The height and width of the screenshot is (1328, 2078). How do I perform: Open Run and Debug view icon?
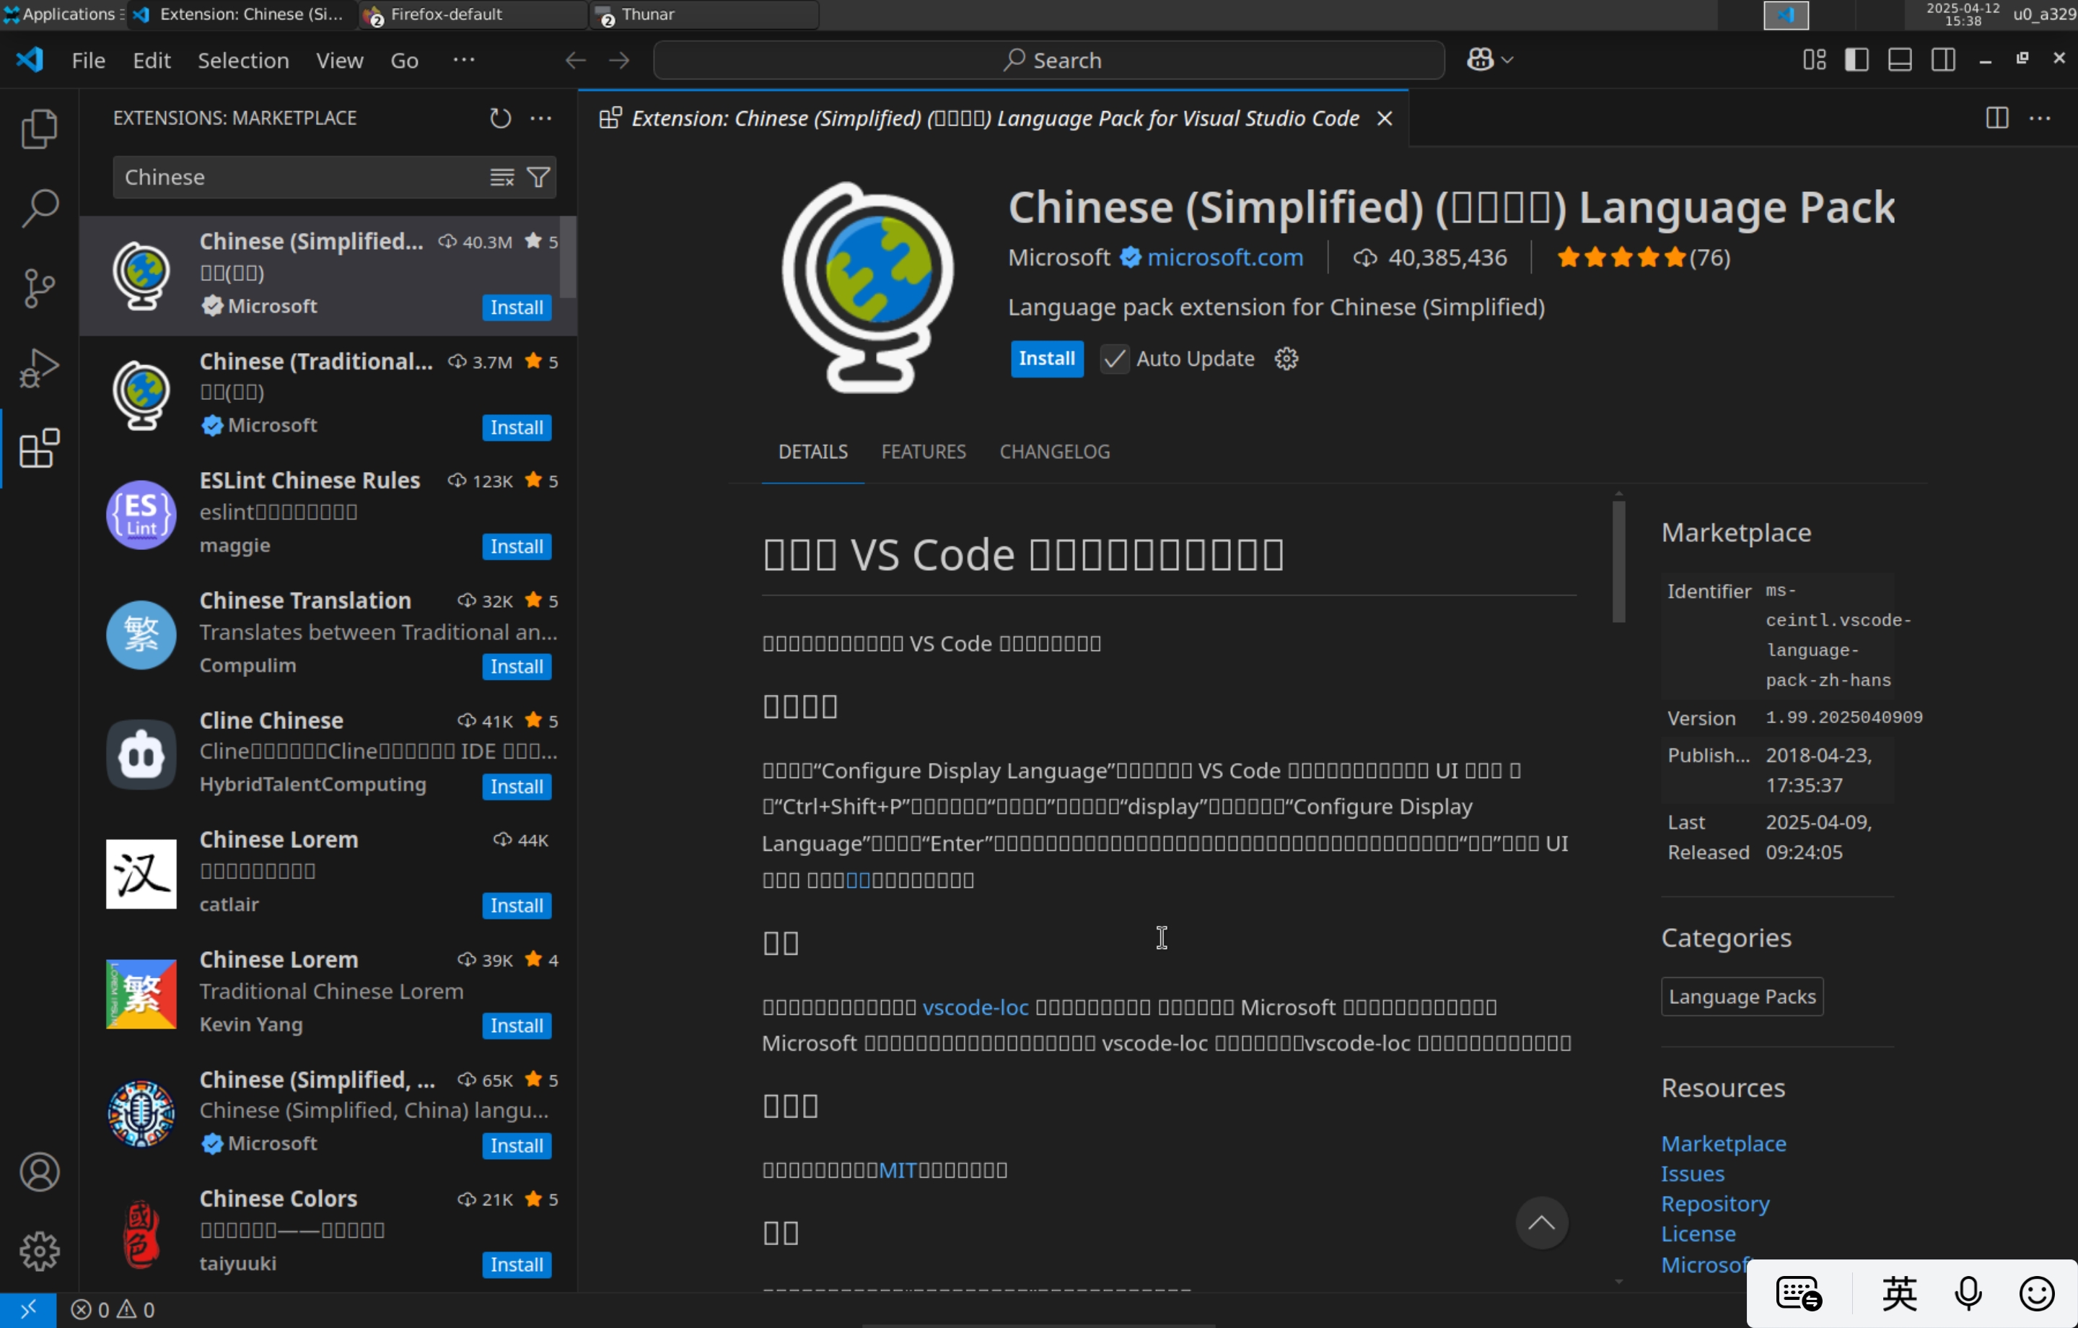pyautogui.click(x=39, y=368)
